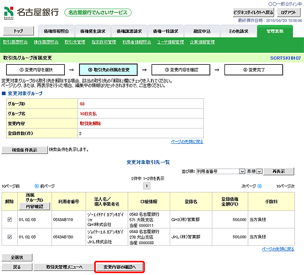Open ユーザ情報管理 submenu link

pos(171,42)
